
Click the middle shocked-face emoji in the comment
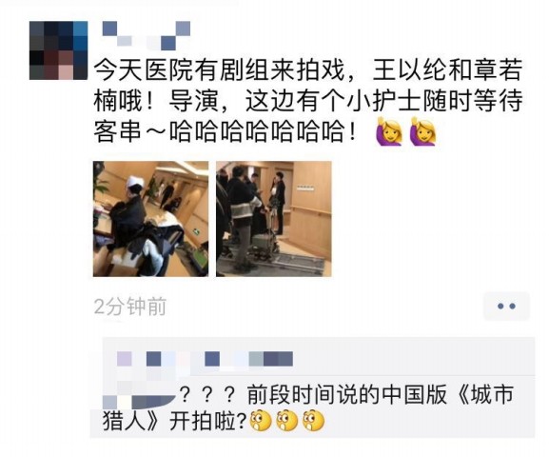286,420
